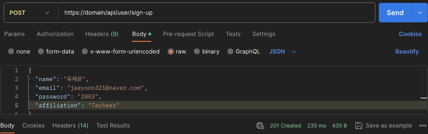Open the Cookies link at top right
428x134 pixels.
point(410,34)
